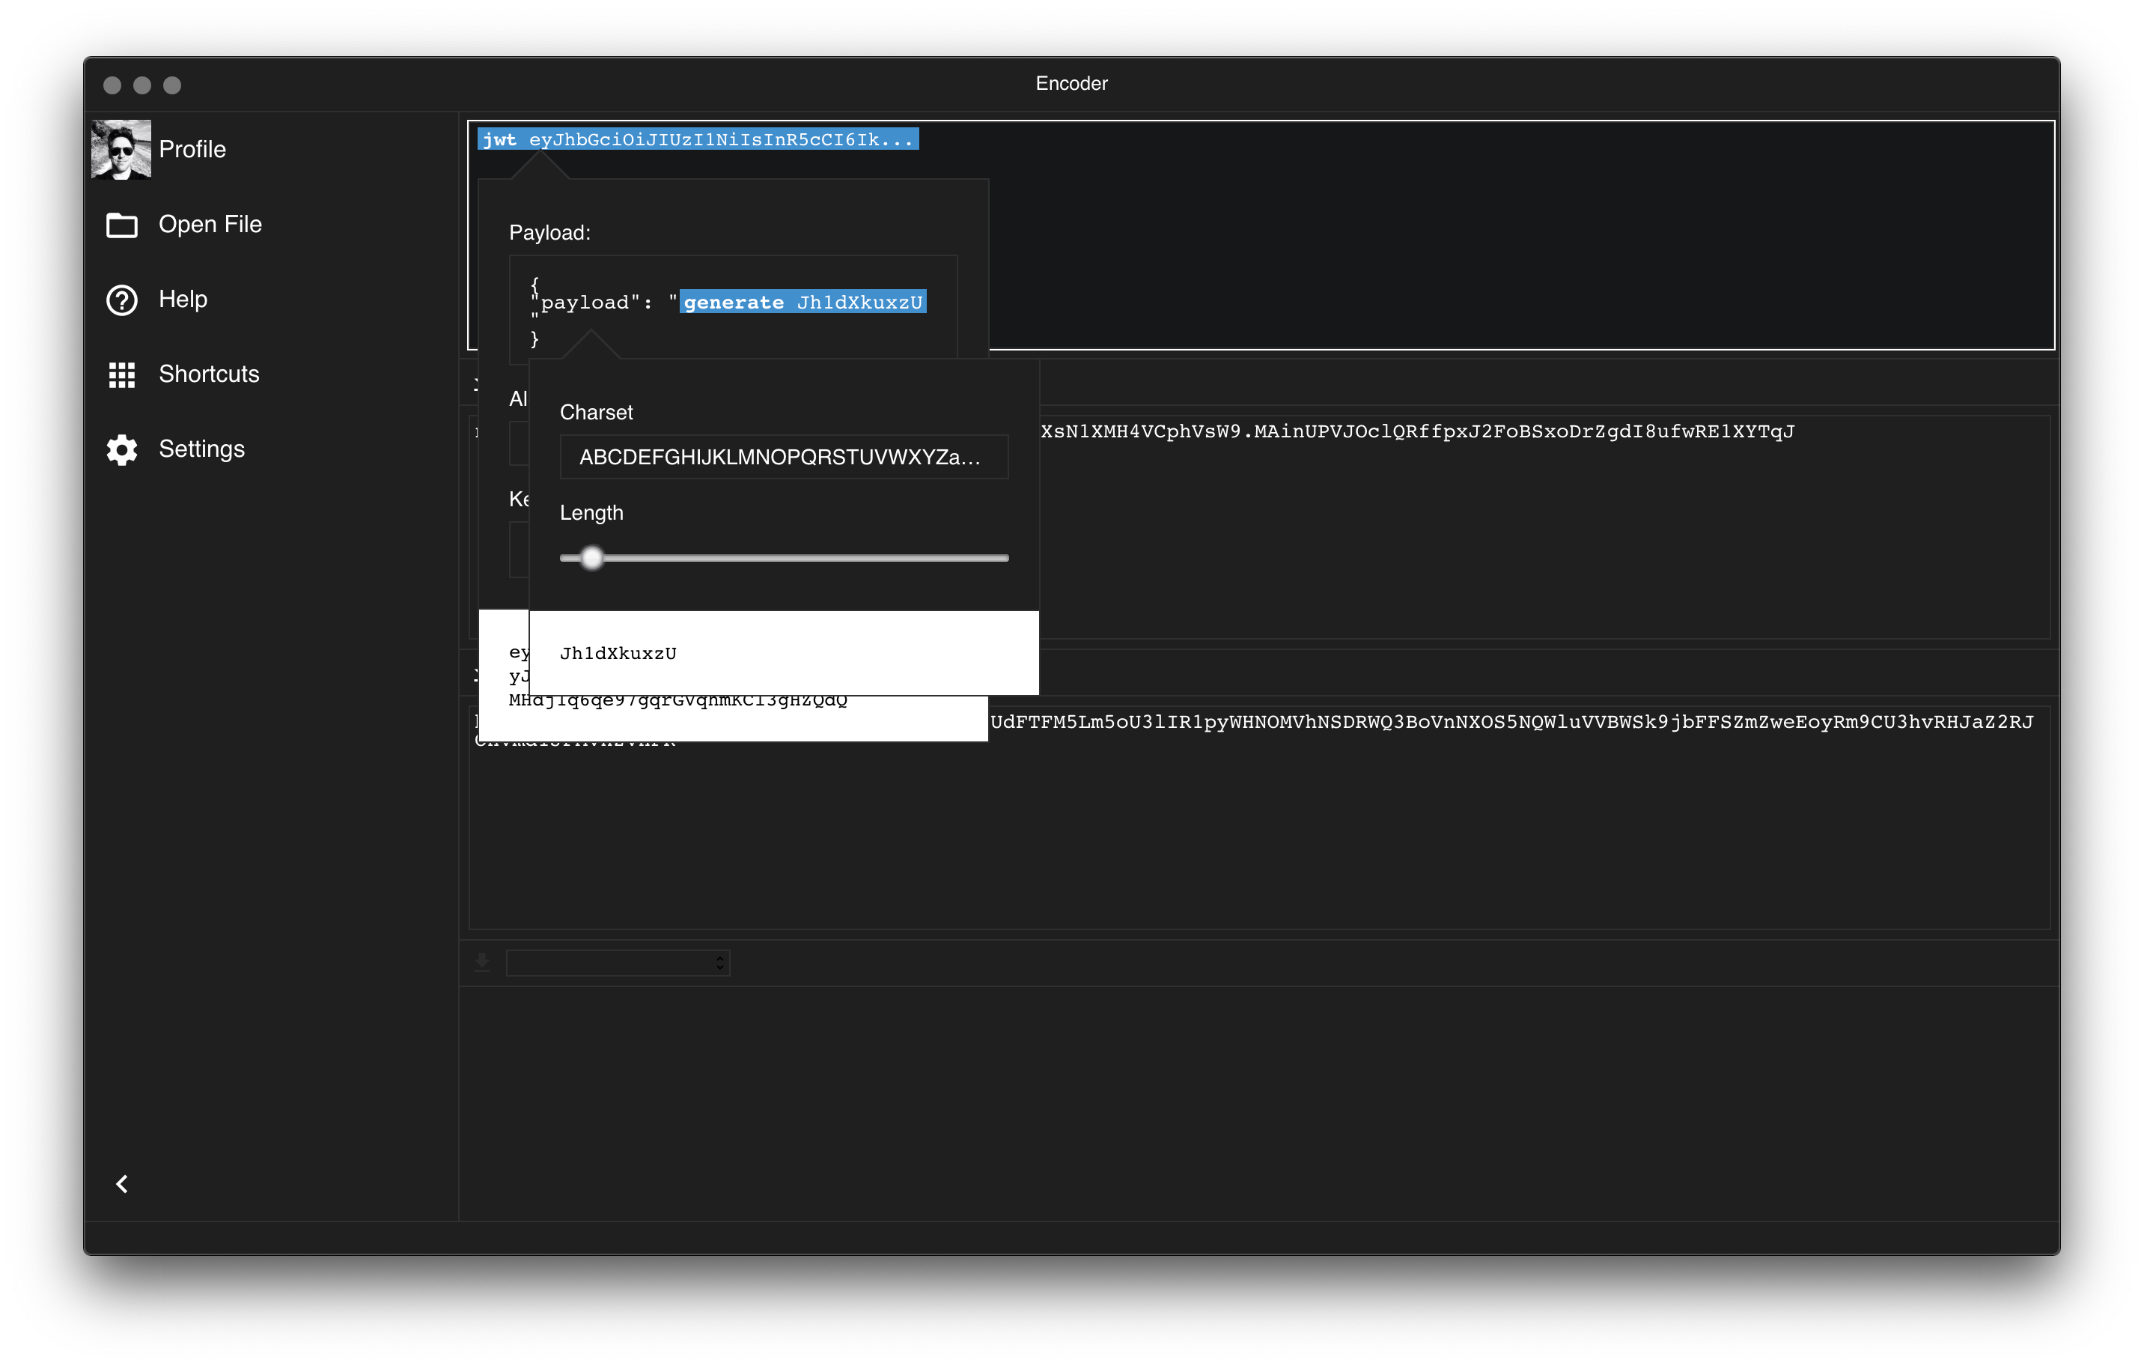
Task: Click the stepper arrows on the format selector
Action: pos(718,962)
